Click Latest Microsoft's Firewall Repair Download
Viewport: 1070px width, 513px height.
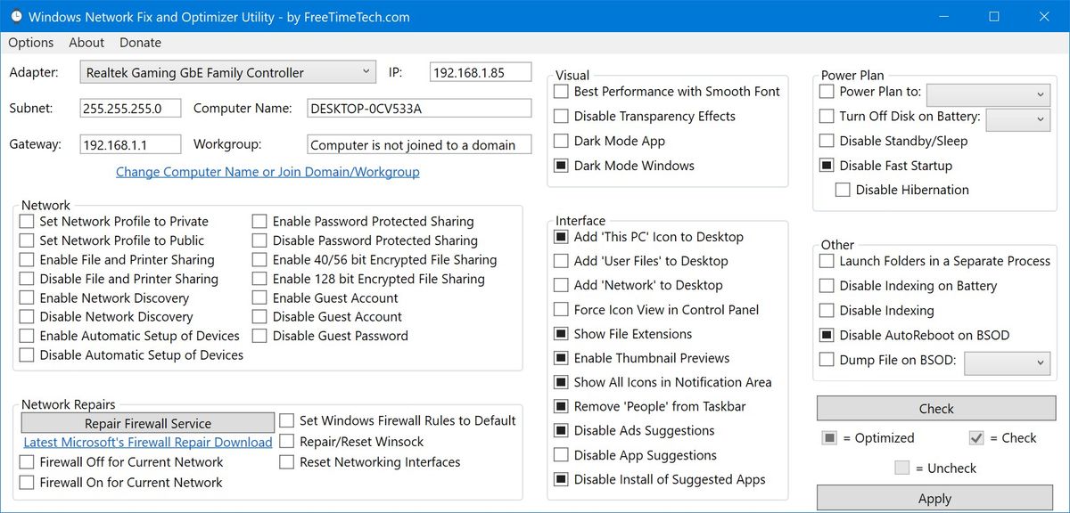pyautogui.click(x=147, y=442)
